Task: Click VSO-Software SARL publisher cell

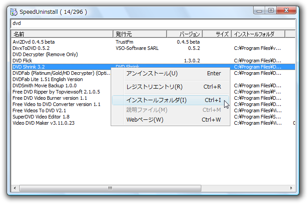Action: [137, 48]
